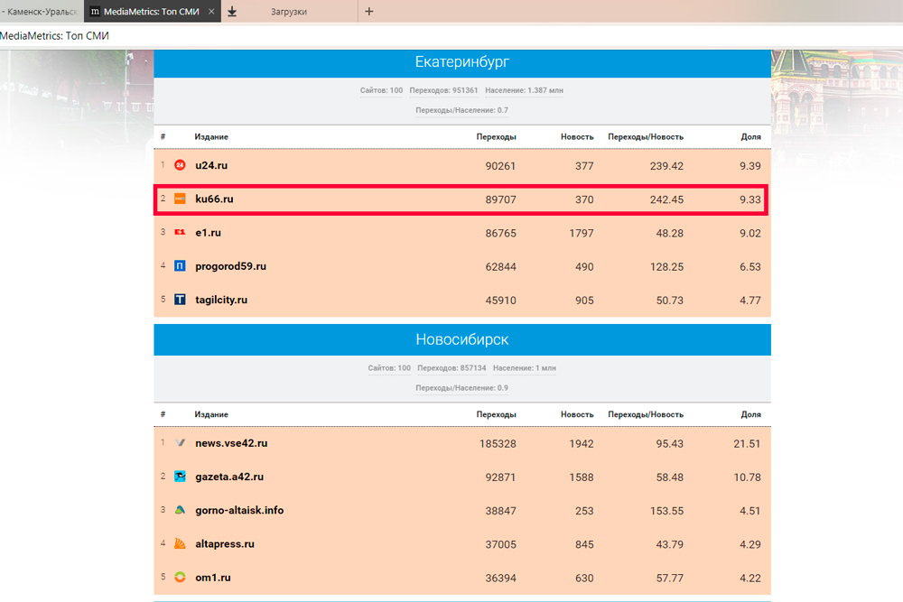Open the browser downloads arrow icon
The height and width of the screenshot is (602, 903).
click(232, 12)
